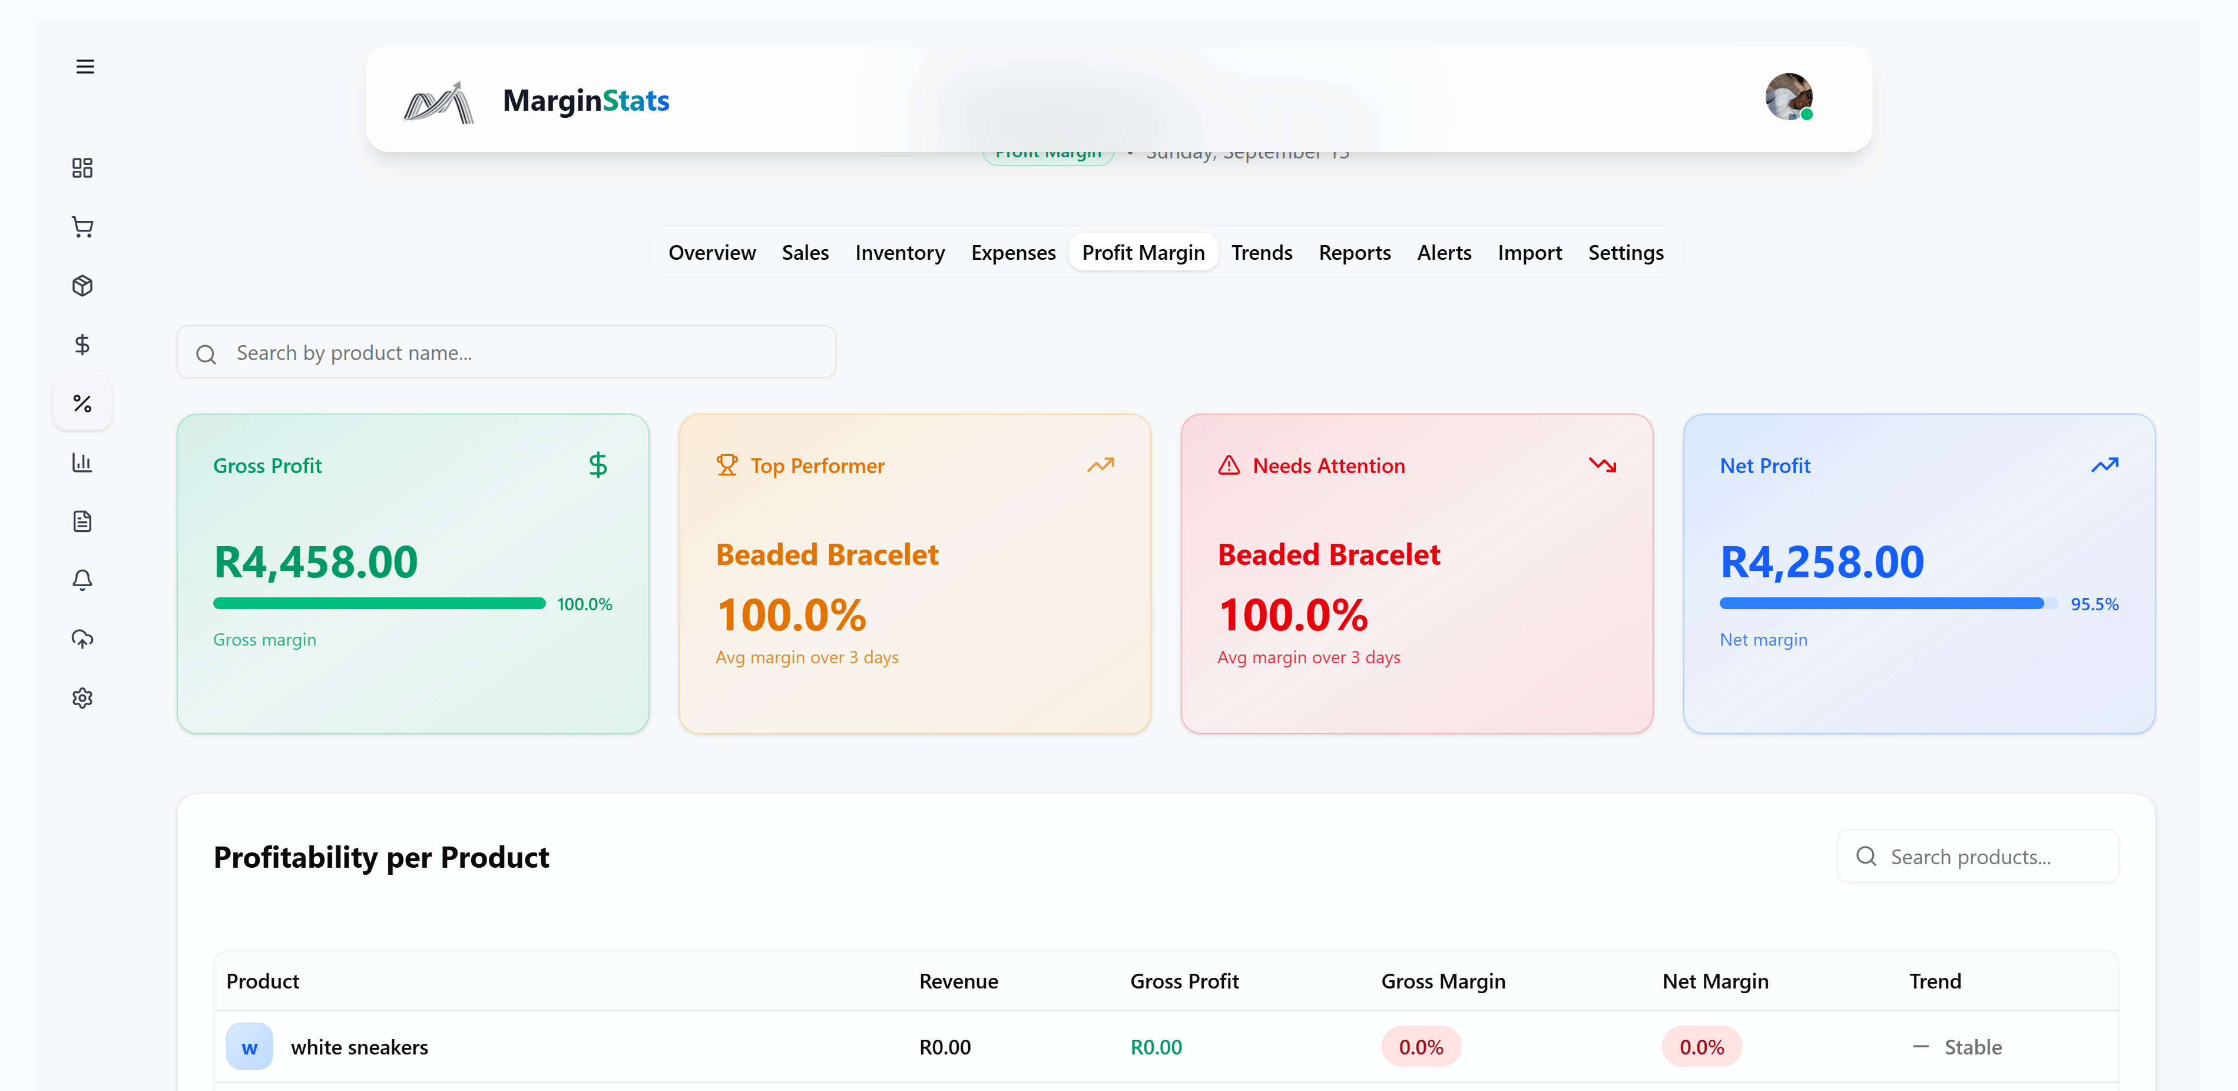This screenshot has width=2238, height=1091.
Task: Select the Profit Margin tab
Action: point(1143,252)
